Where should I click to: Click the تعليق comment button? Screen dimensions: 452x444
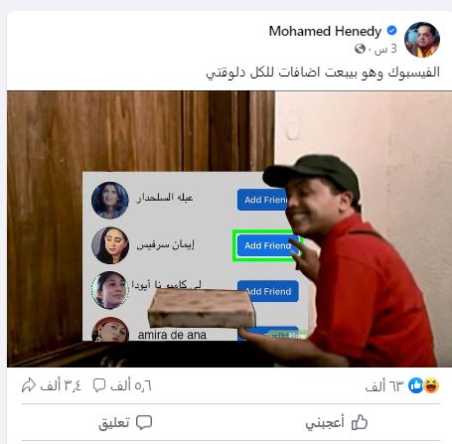tap(126, 422)
